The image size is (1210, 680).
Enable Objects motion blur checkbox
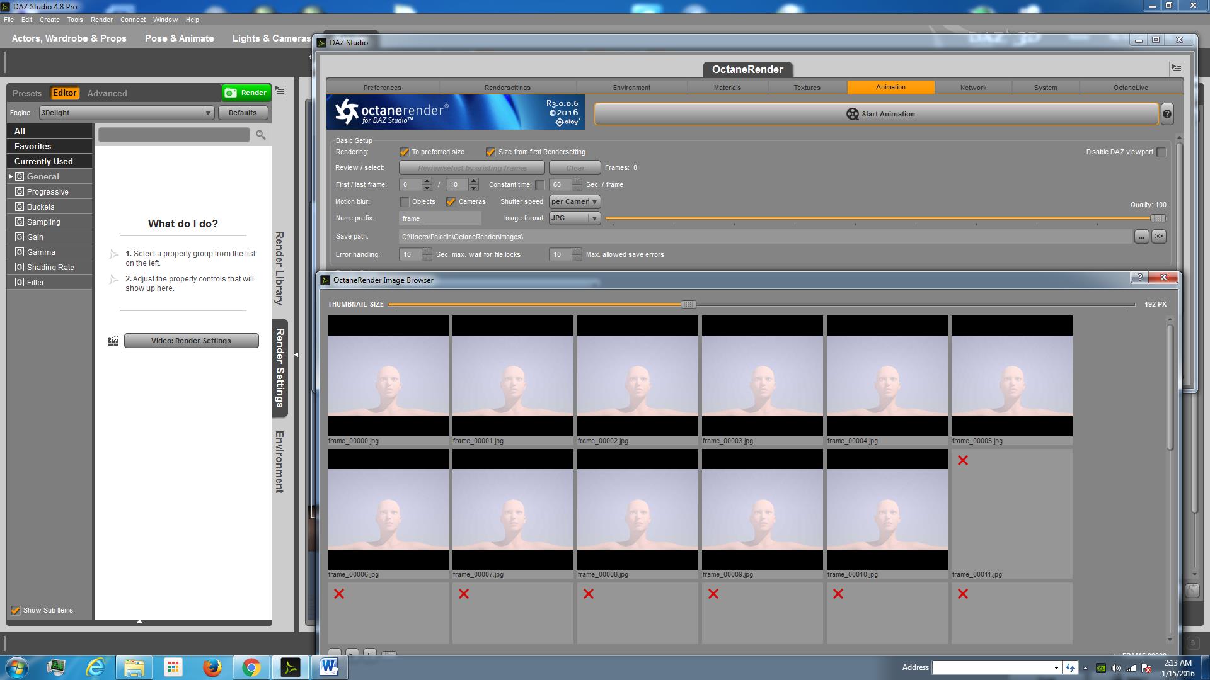(x=404, y=202)
